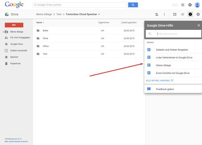Click the Office folder icon

(38, 46)
